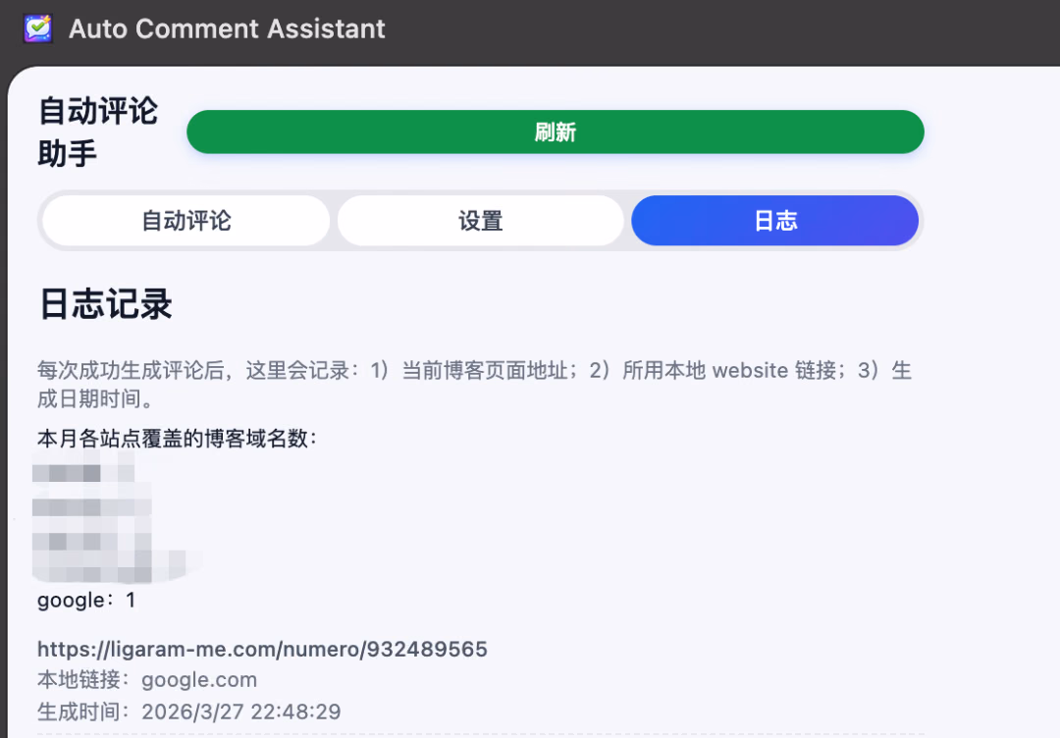Screen dimensions: 1060x738
Task: Click the 自动评论助手 title text
Action: (x=98, y=132)
